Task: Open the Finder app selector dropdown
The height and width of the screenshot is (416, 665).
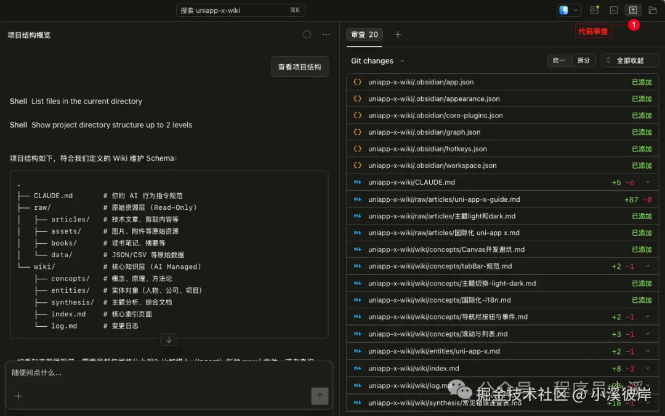Action: [568, 10]
